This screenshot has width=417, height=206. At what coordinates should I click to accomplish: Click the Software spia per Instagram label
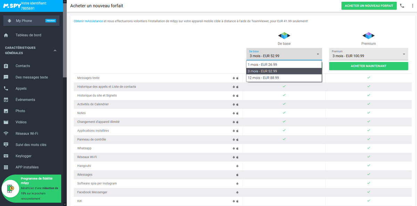[97, 183]
